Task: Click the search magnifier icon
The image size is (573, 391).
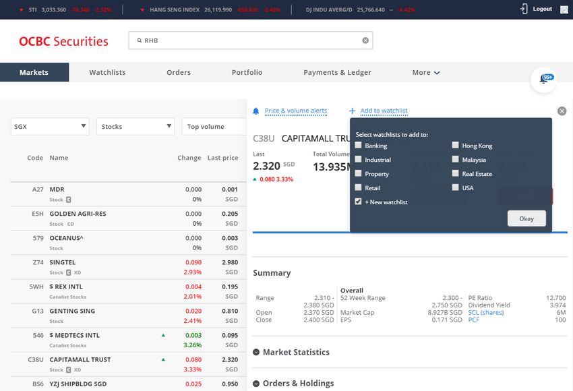Action: [x=140, y=40]
